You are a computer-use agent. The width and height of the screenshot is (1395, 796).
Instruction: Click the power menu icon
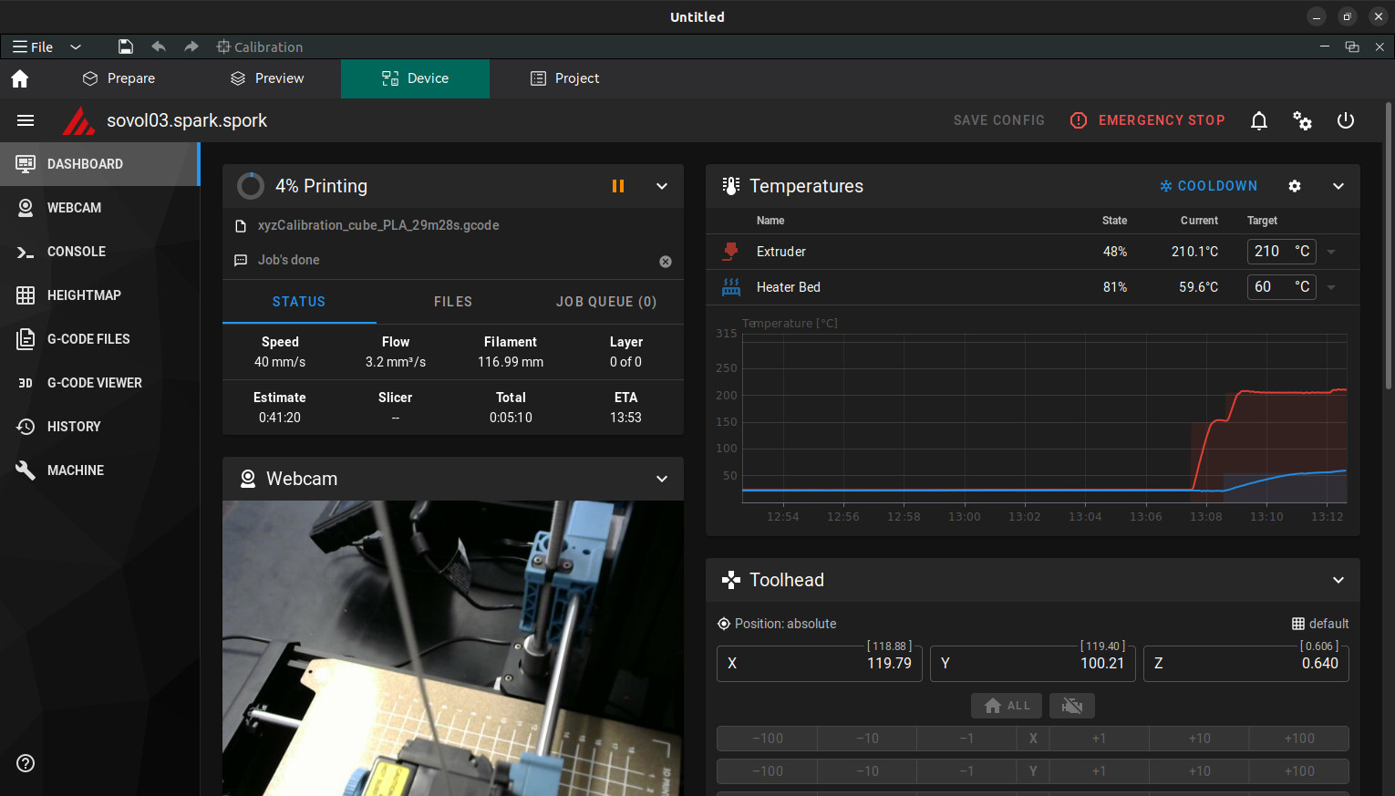pyautogui.click(x=1346, y=120)
